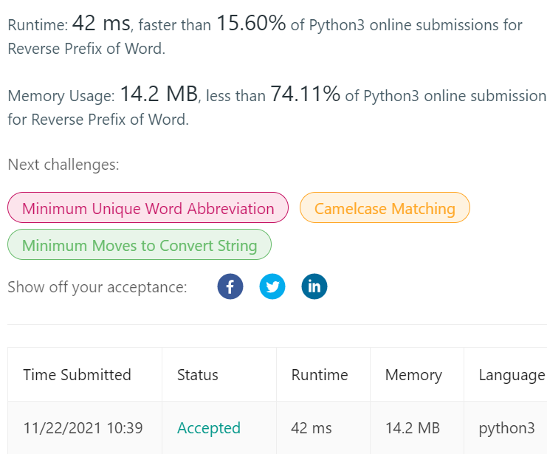Share acceptance on LinkedIn
The width and height of the screenshot is (547, 454).
click(314, 286)
